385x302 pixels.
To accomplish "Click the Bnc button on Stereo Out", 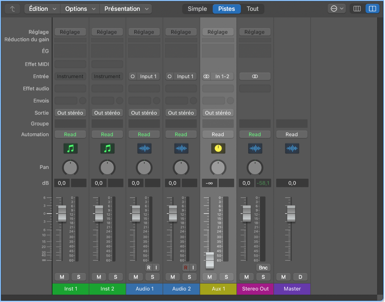I will [263, 267].
